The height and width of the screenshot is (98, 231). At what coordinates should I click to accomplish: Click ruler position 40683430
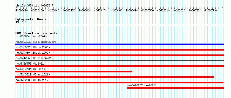(37, 10)
